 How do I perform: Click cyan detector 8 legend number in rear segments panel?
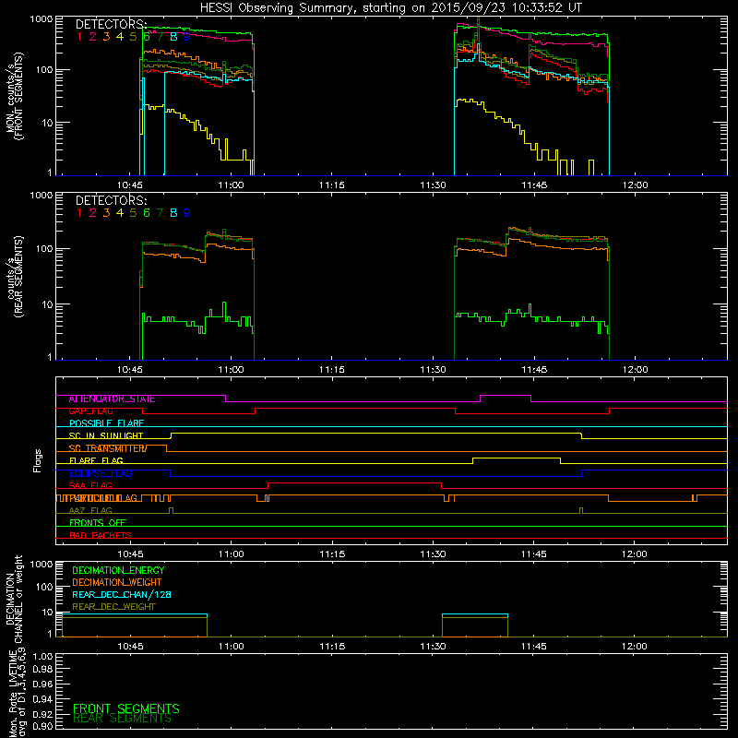[x=173, y=213]
